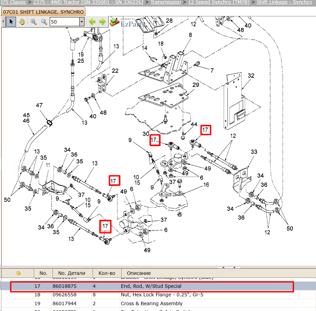Sort by the Кол-во column header
The width and height of the screenshot is (316, 311).
pyautogui.click(x=107, y=273)
